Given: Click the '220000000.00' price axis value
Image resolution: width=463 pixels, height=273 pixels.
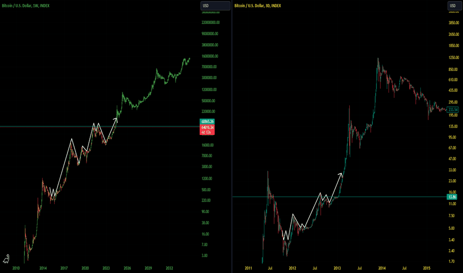Looking at the screenshot, I should 211,22.
